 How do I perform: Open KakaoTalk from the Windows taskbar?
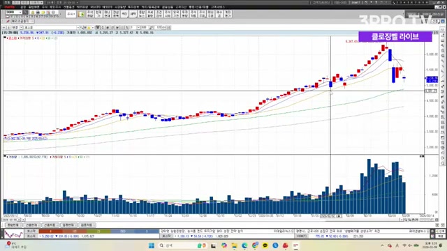click(265, 245)
